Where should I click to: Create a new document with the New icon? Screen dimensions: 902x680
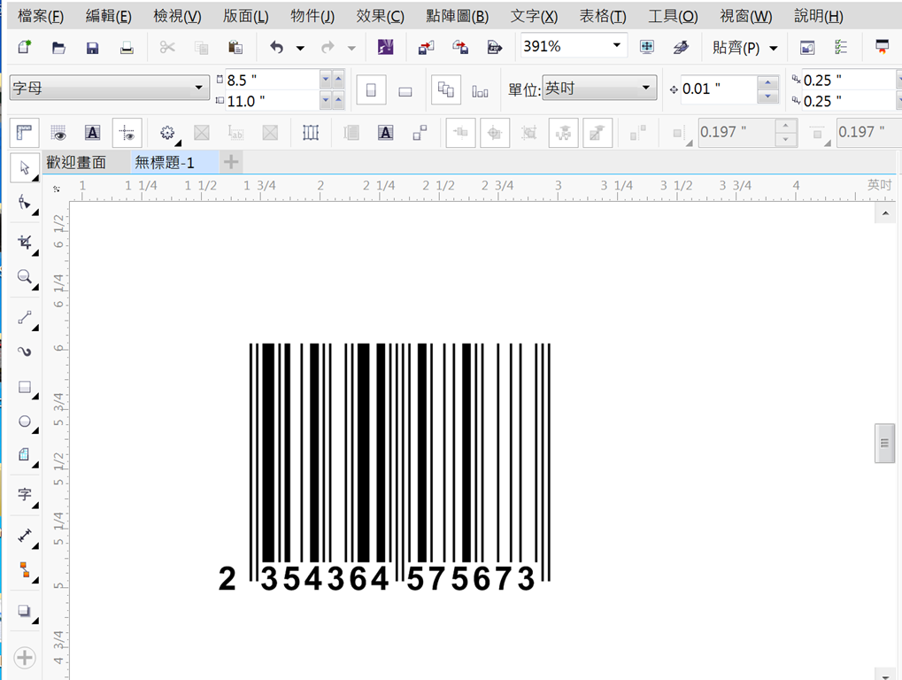24,47
